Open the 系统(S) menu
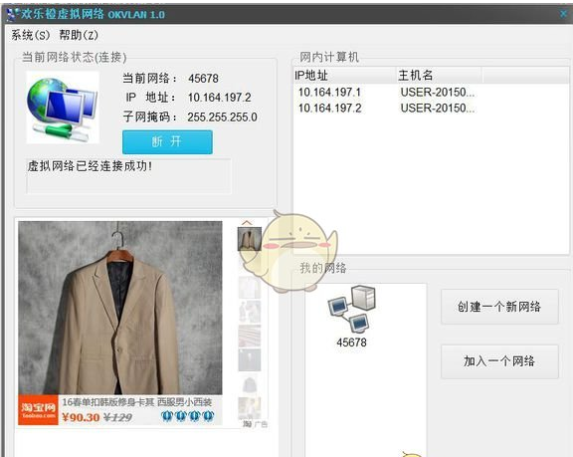 30,35
